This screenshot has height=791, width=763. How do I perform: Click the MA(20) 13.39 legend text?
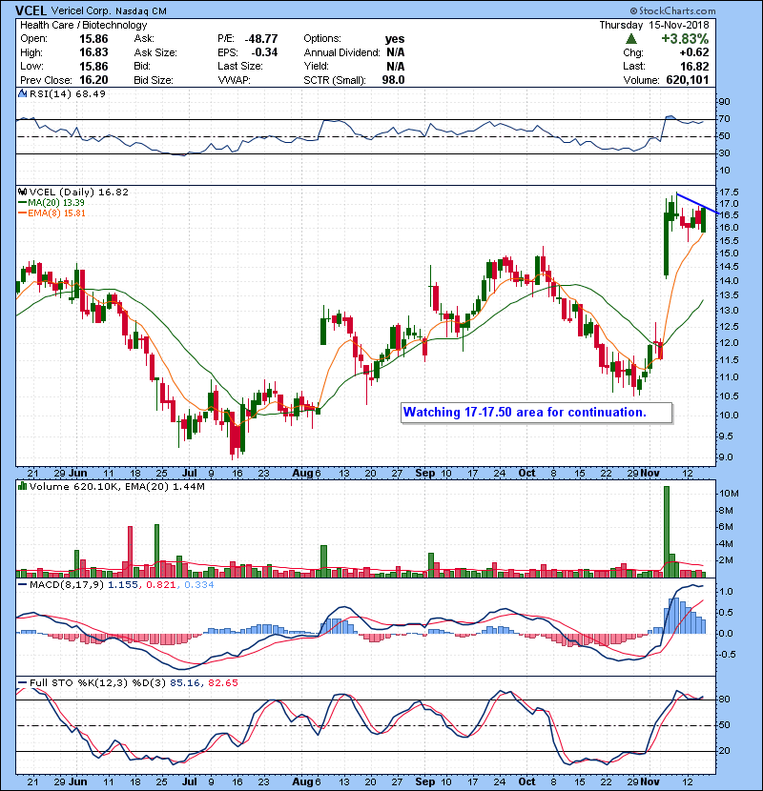(56, 203)
